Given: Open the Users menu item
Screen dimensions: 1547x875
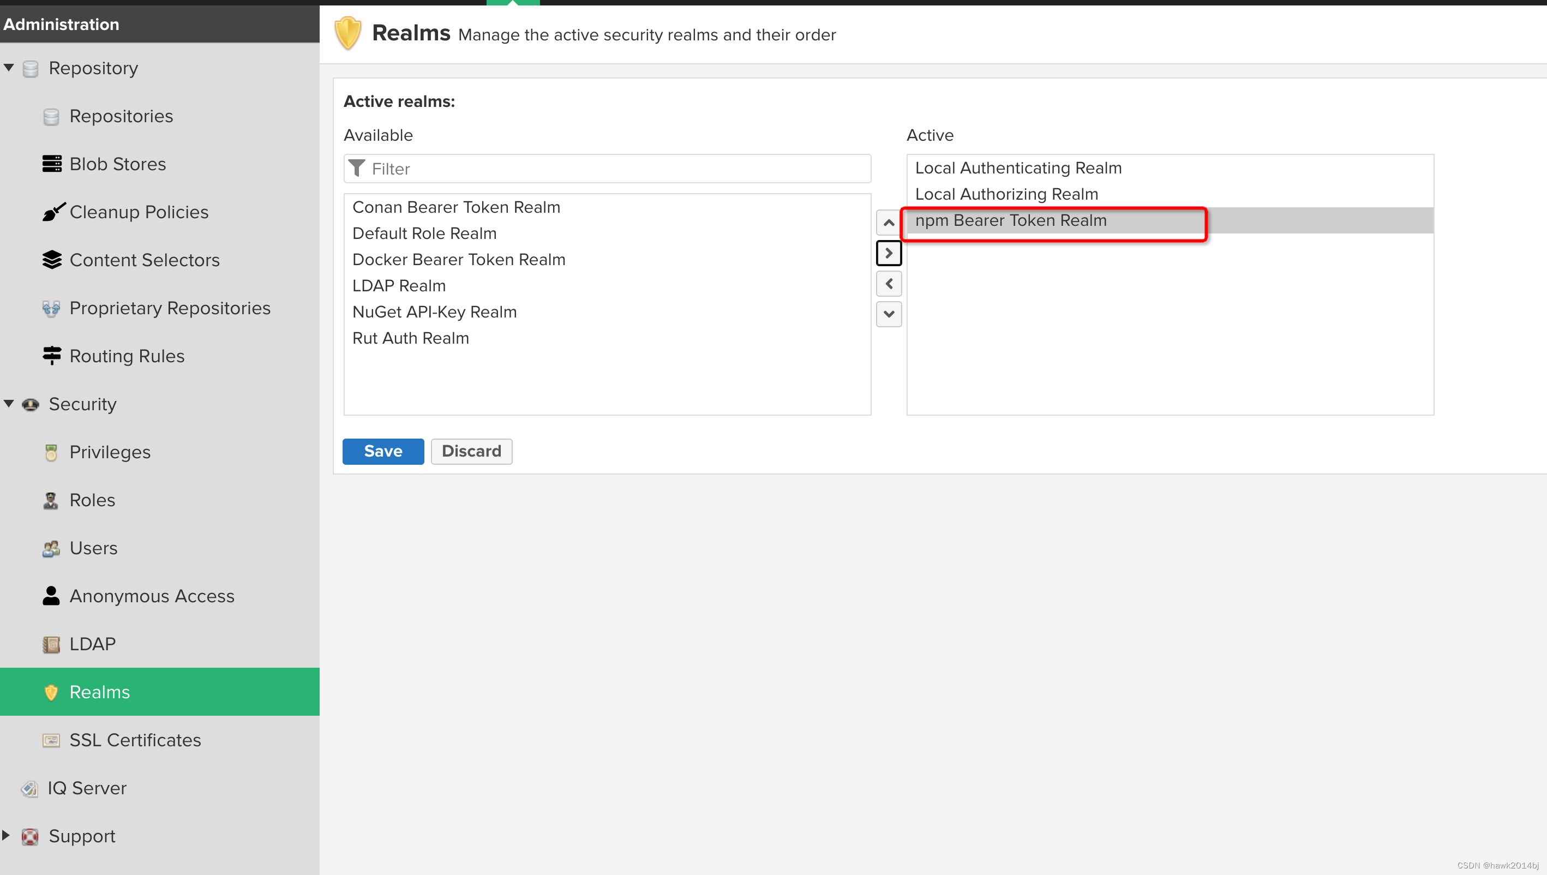Looking at the screenshot, I should pyautogui.click(x=93, y=548).
